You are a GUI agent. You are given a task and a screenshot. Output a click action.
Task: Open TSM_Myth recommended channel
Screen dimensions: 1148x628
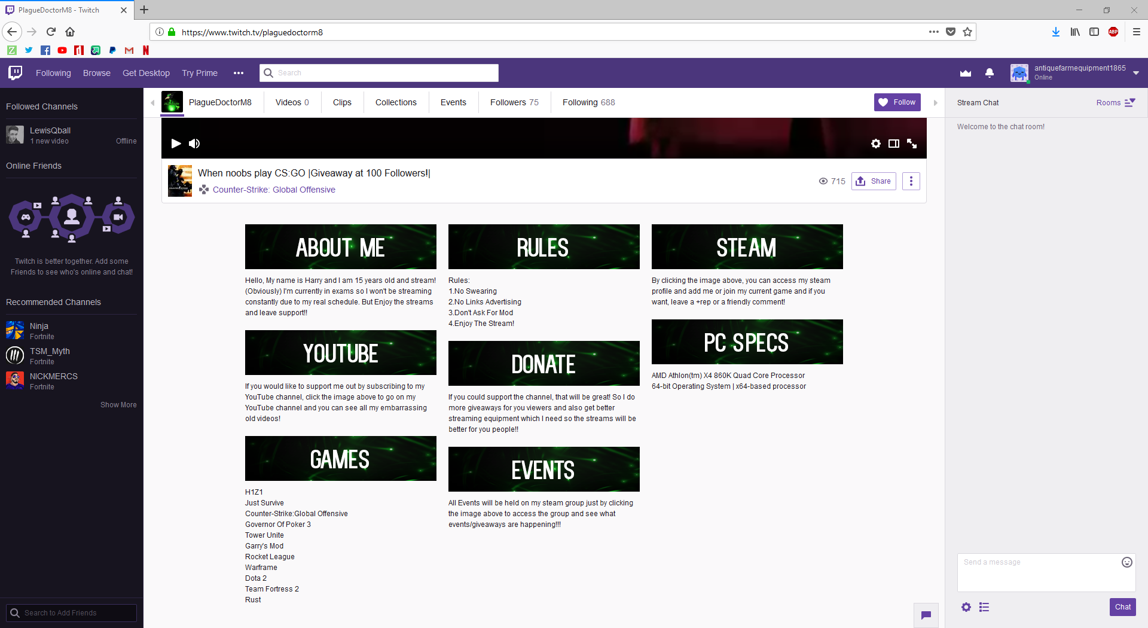click(x=71, y=356)
